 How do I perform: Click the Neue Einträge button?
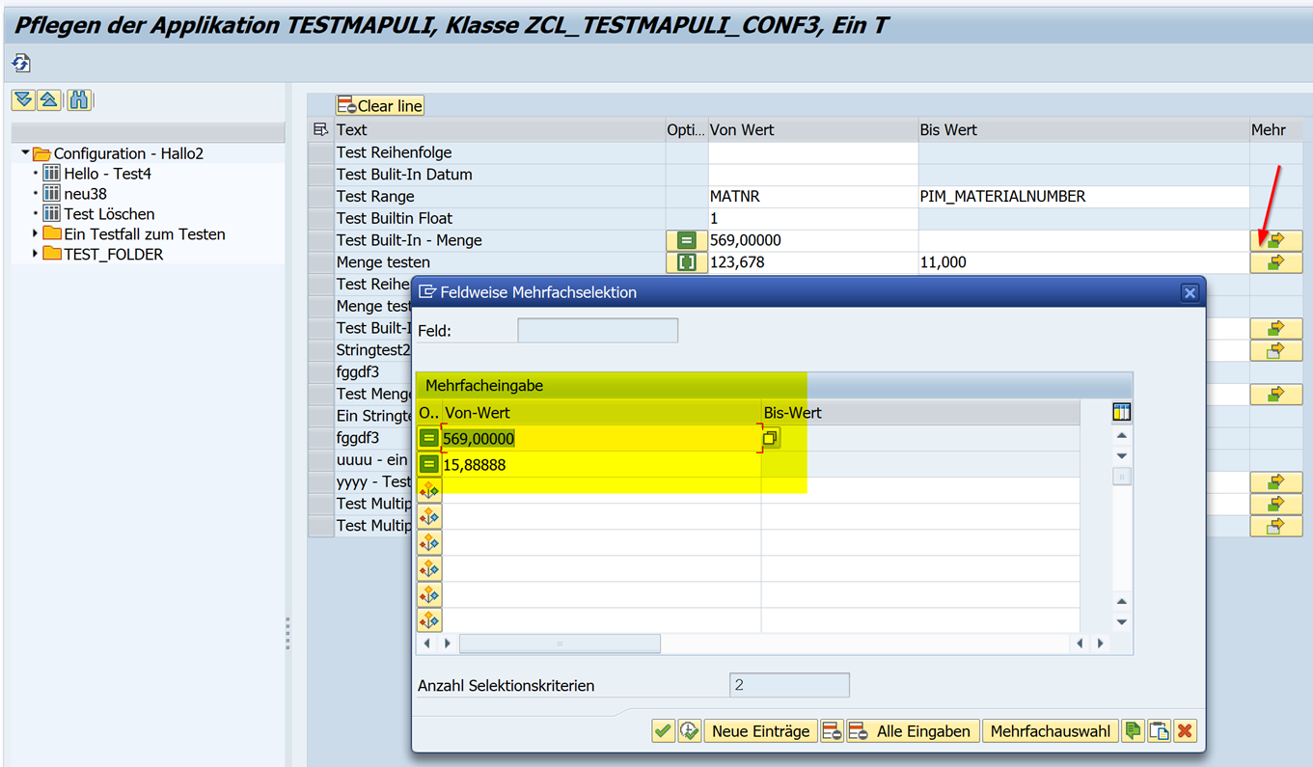tap(760, 731)
